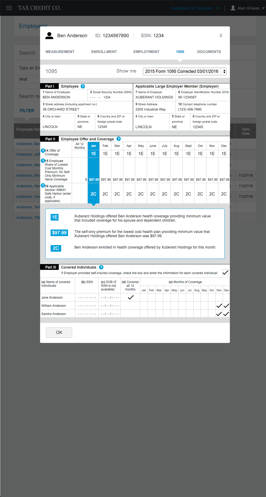Click the OK button
Screen dimensions: 266x497
click(x=59, y=332)
